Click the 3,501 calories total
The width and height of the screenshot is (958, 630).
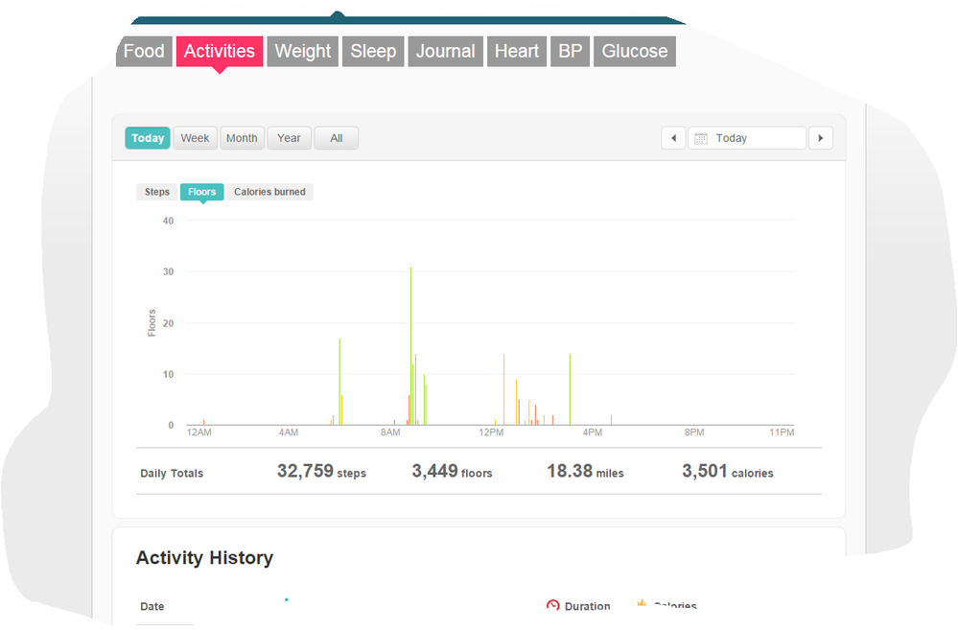[727, 471]
